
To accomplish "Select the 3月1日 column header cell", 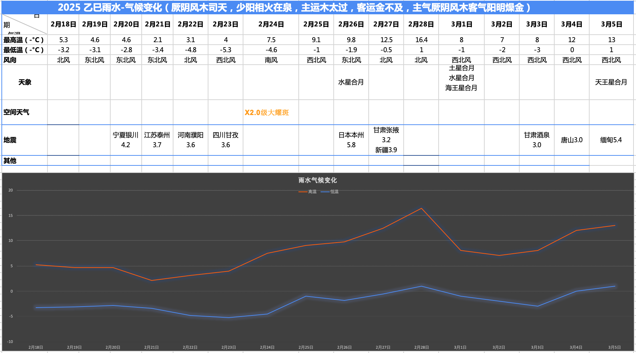I will 461,24.
